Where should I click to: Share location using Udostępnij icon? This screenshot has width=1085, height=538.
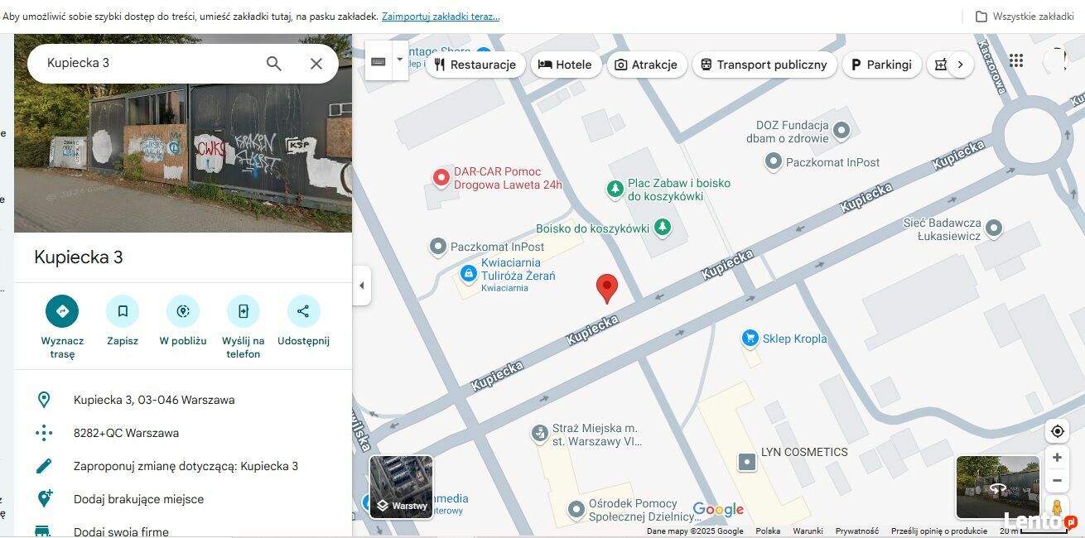pyautogui.click(x=303, y=311)
